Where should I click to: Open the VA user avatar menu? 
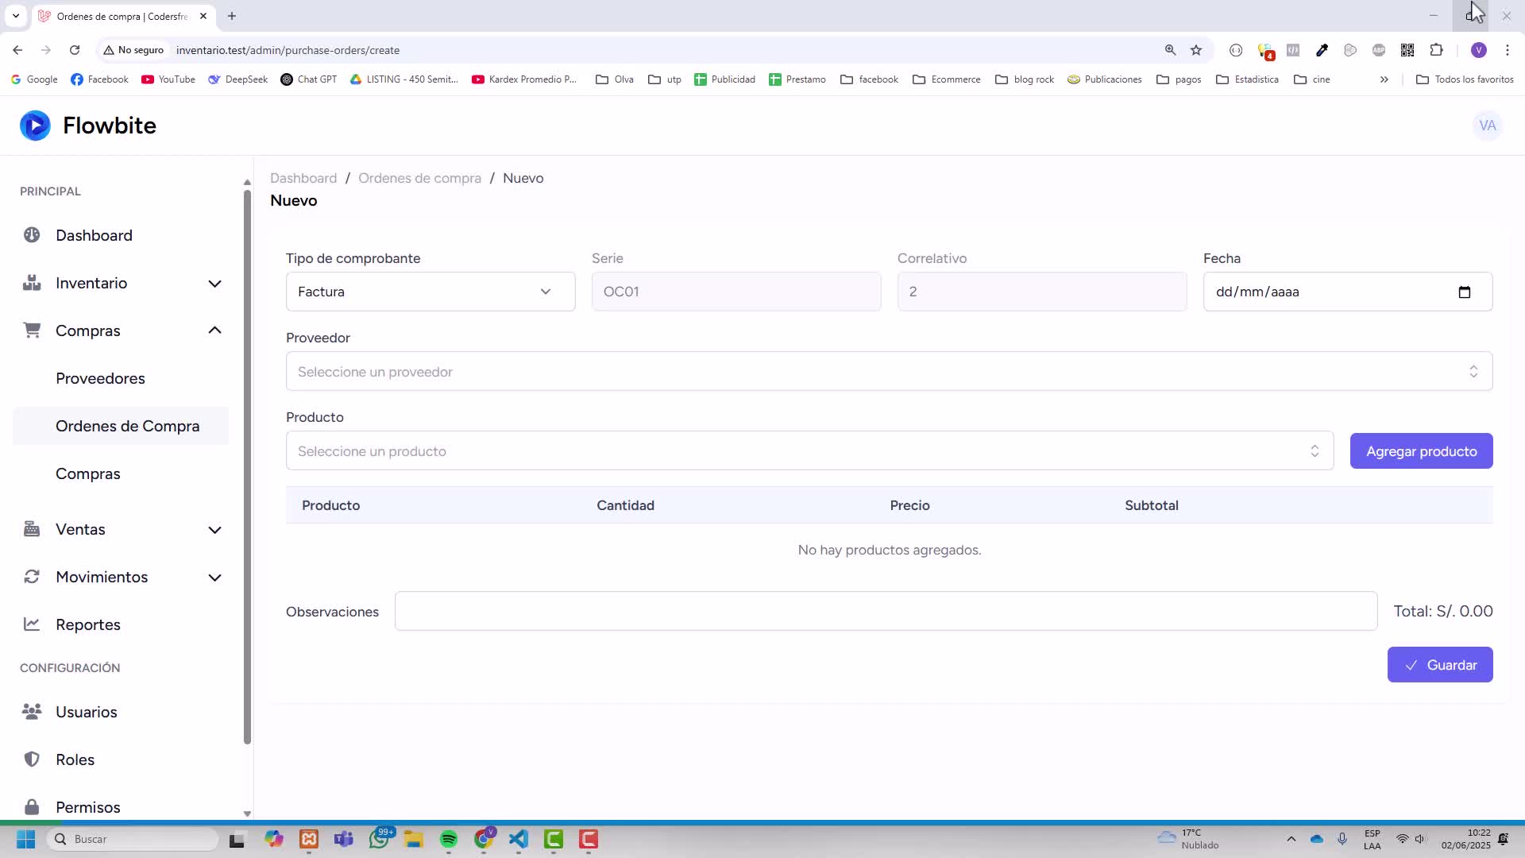point(1487,126)
